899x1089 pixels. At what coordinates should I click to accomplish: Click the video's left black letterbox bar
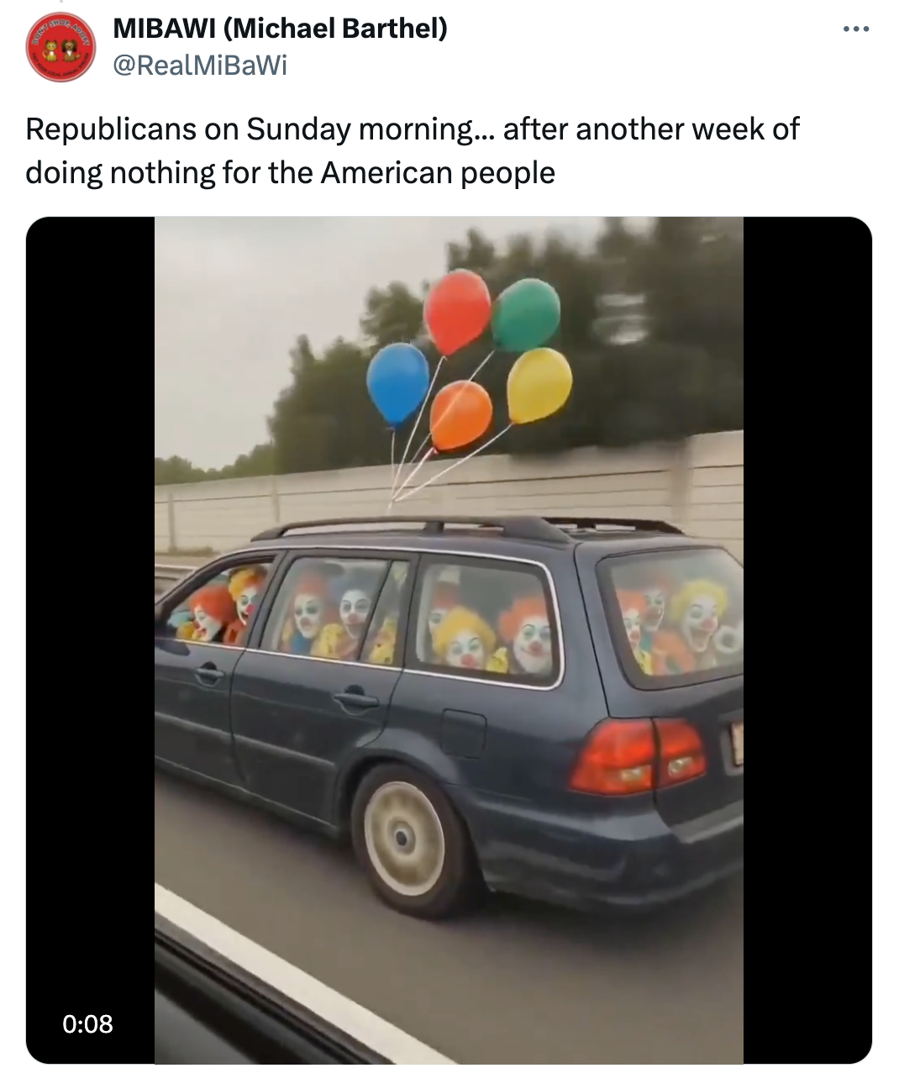click(91, 640)
